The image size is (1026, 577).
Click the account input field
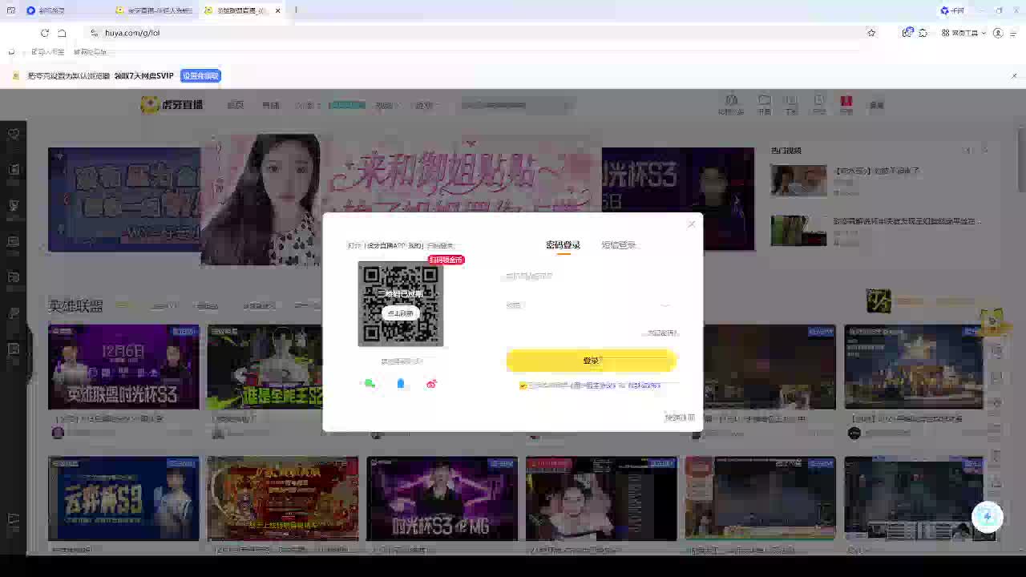589,276
